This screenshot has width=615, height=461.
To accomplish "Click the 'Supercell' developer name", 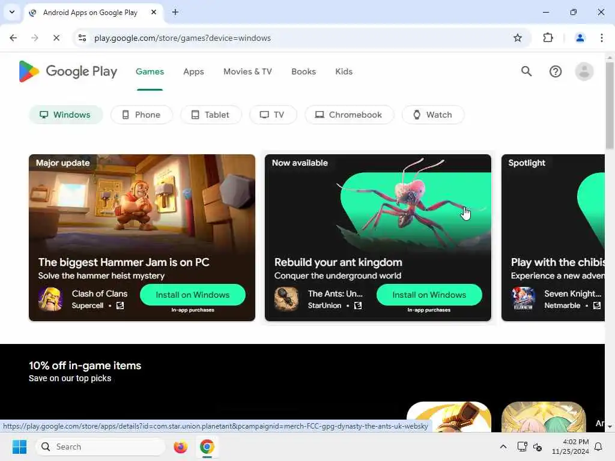I will click(88, 306).
